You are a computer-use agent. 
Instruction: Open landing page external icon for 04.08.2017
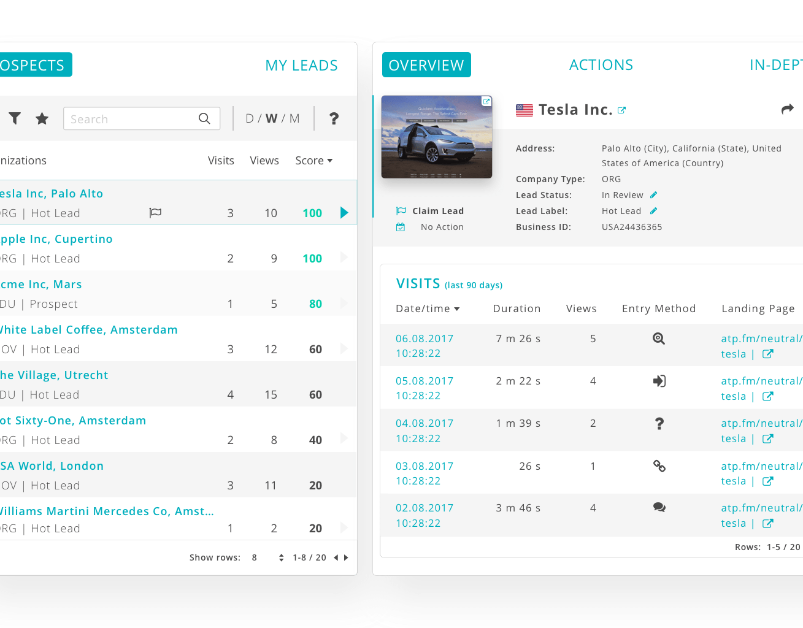[x=768, y=438]
